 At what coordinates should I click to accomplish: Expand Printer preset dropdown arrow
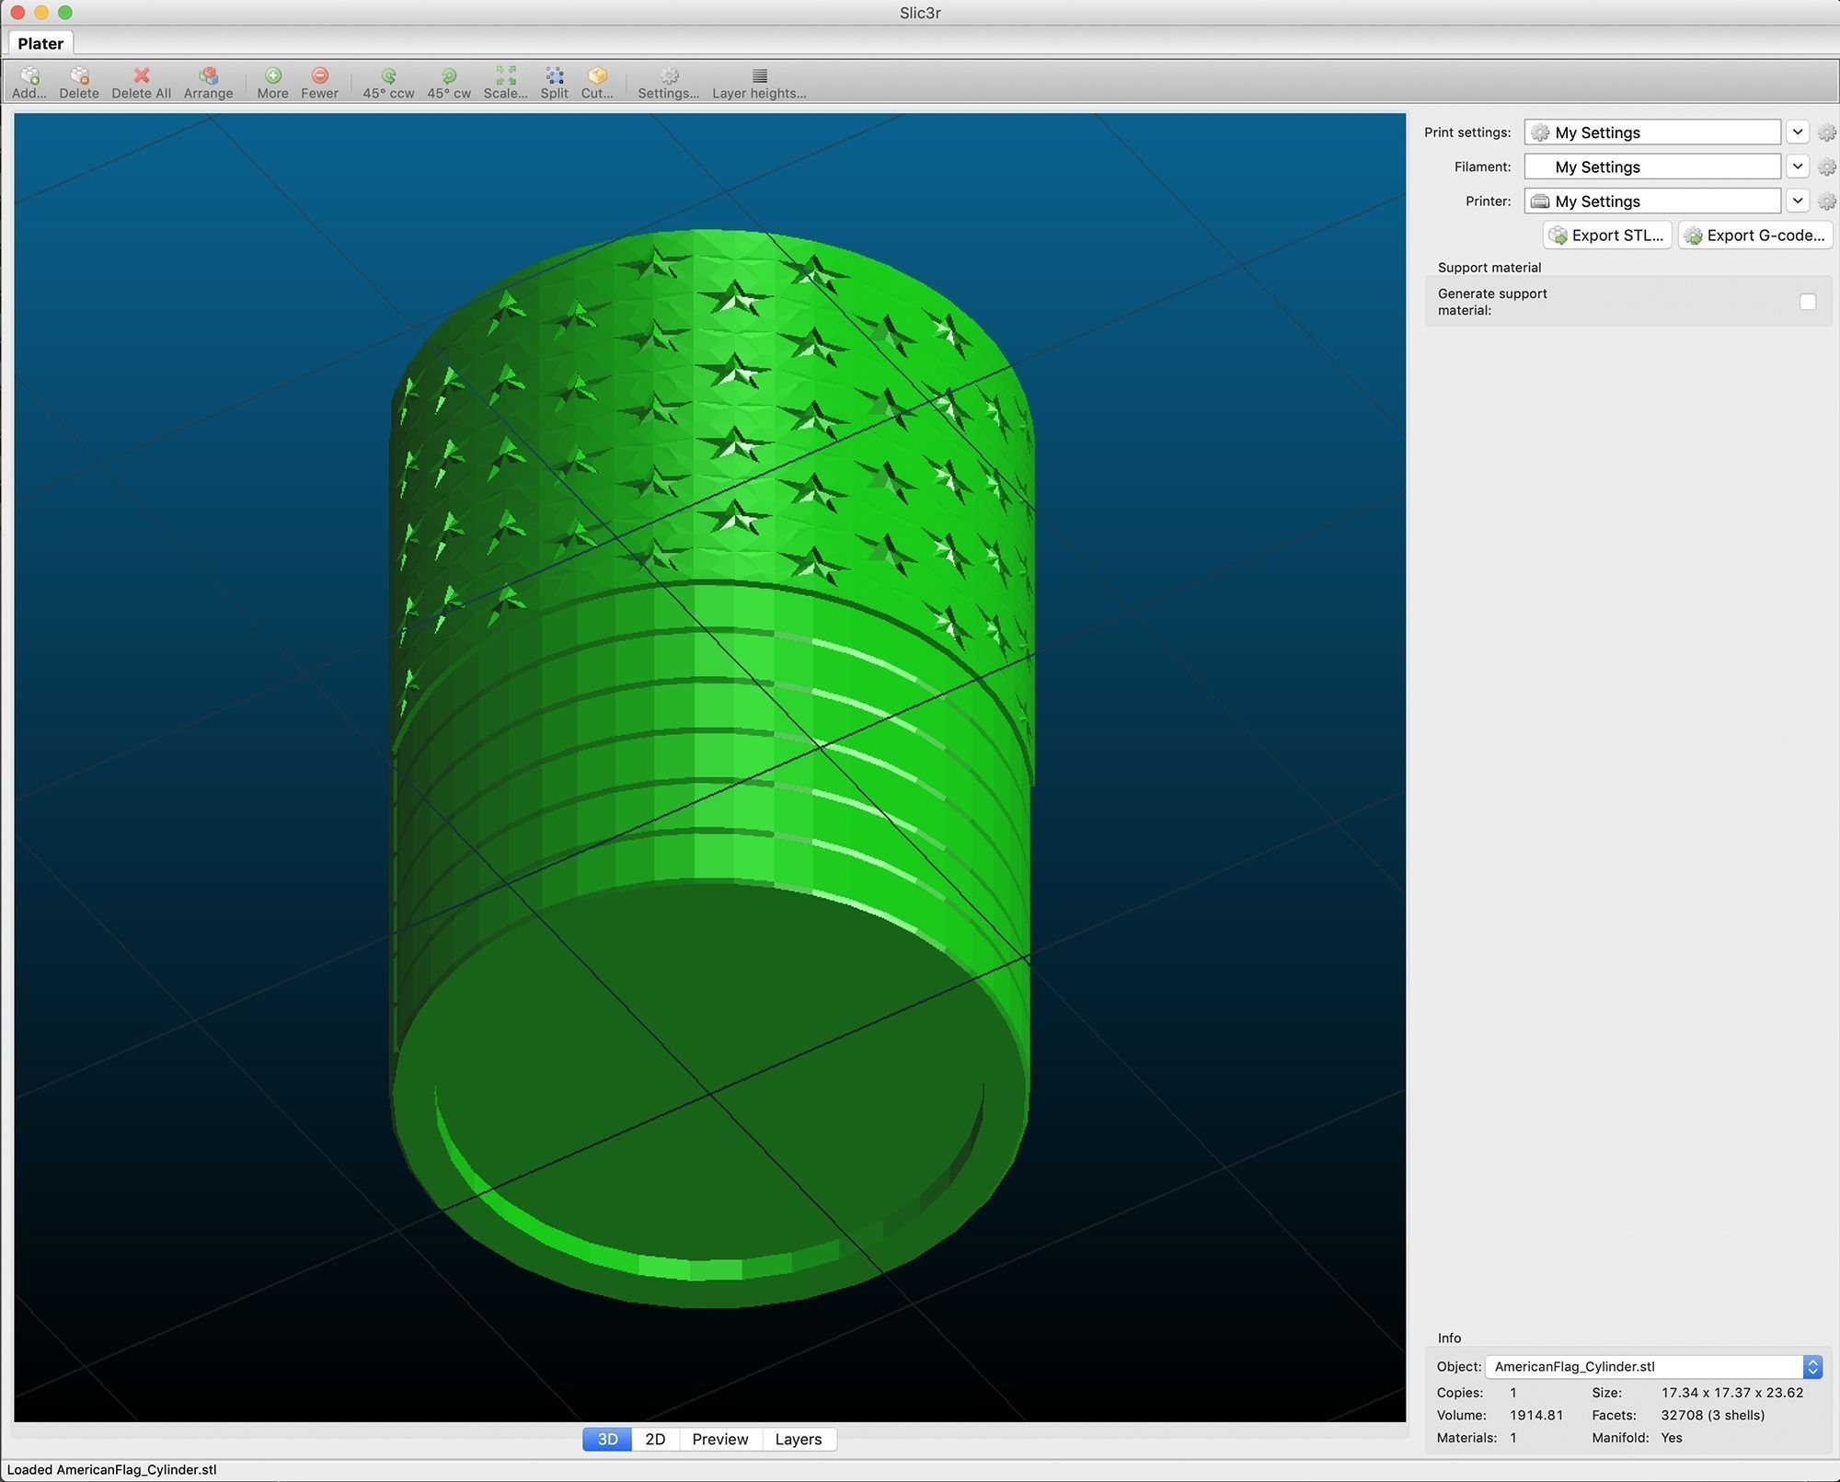pos(1798,201)
